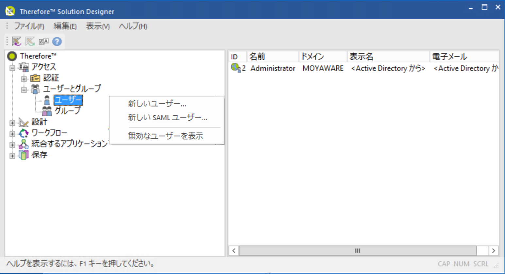Click the ユーザー person icon in tree
Screen dimensions: 505x274
[47, 100]
